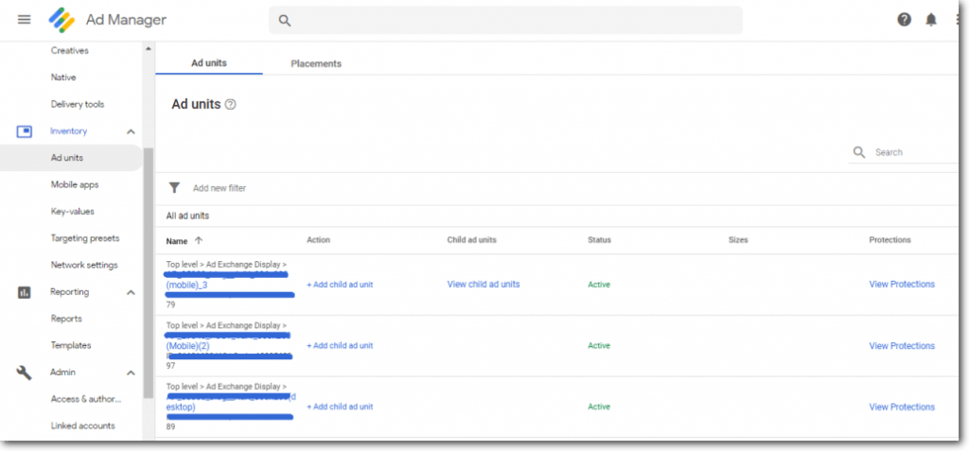Click the Add new filter field
The width and height of the screenshot is (969, 451).
[220, 188]
